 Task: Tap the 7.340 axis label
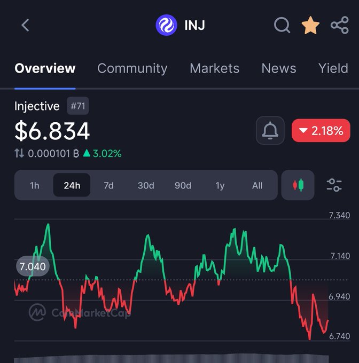340,215
